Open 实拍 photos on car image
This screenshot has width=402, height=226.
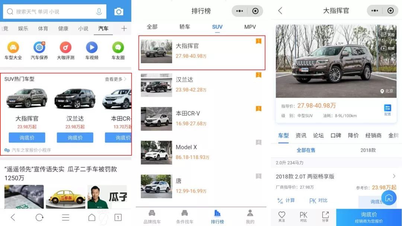387,34
